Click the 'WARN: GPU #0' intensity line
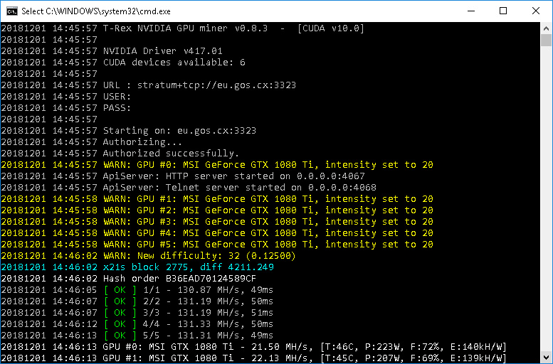This screenshot has width=553, height=364. (217, 165)
